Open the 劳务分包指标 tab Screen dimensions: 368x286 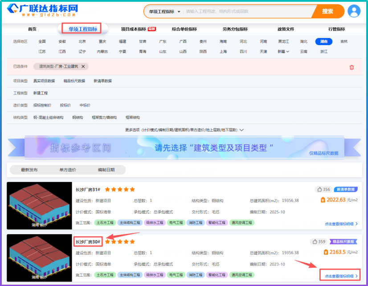(235, 29)
